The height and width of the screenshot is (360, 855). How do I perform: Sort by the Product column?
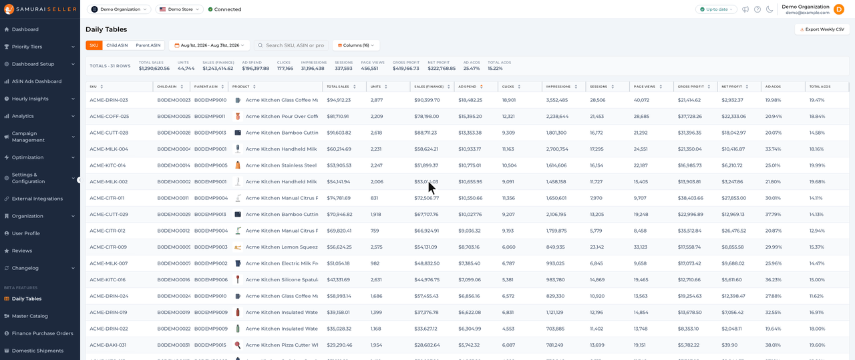tap(254, 87)
